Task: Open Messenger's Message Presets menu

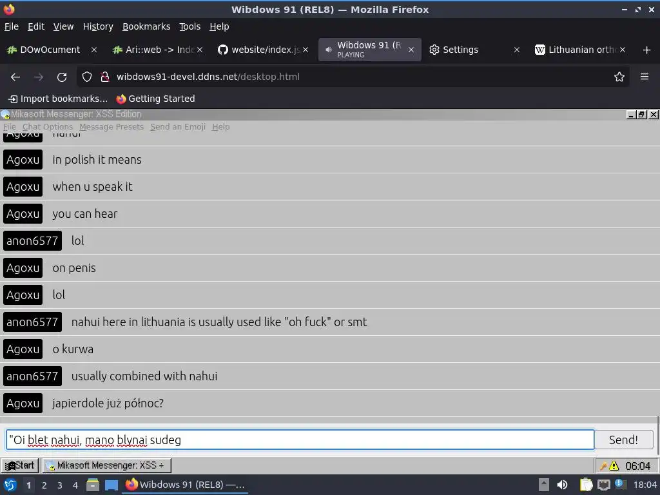Action: (112, 127)
